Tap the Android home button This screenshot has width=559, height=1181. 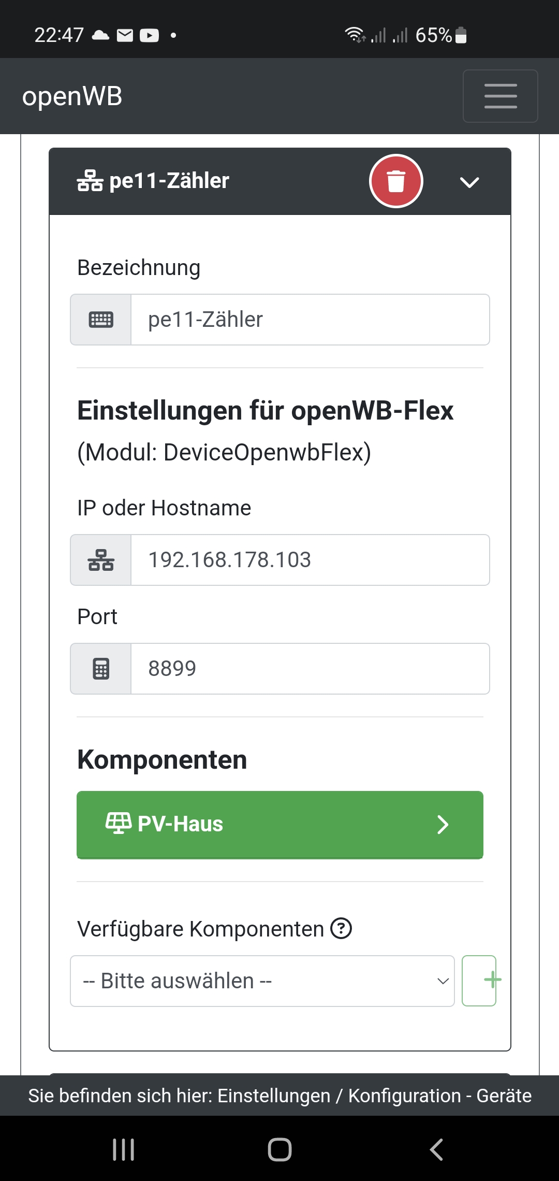pos(279,1149)
